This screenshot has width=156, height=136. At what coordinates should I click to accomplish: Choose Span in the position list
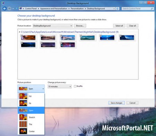click(31, 110)
